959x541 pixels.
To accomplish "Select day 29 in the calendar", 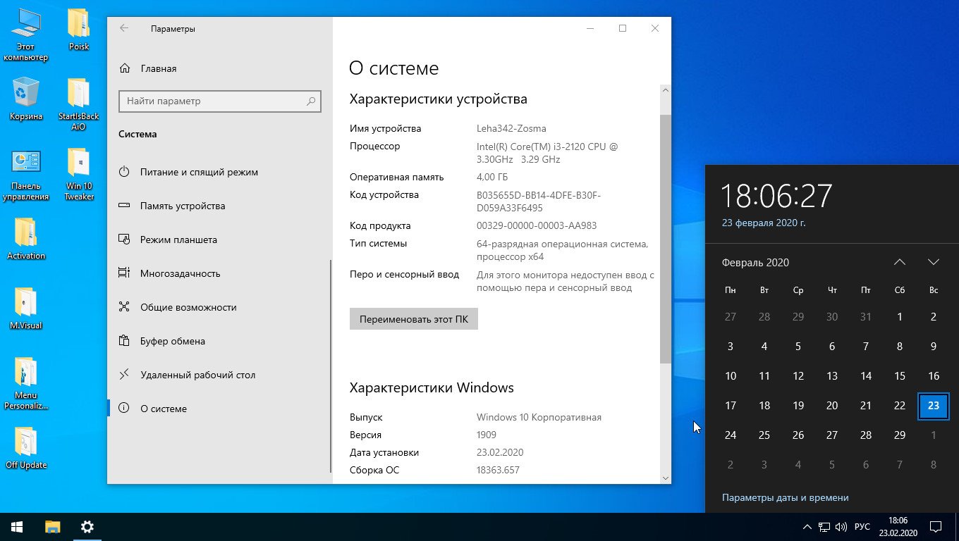I will click(x=900, y=435).
